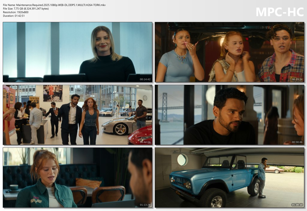The height and width of the screenshot is (211, 307).
Task: Open the thumbnail with the bridge view
Action: [x=229, y=115]
